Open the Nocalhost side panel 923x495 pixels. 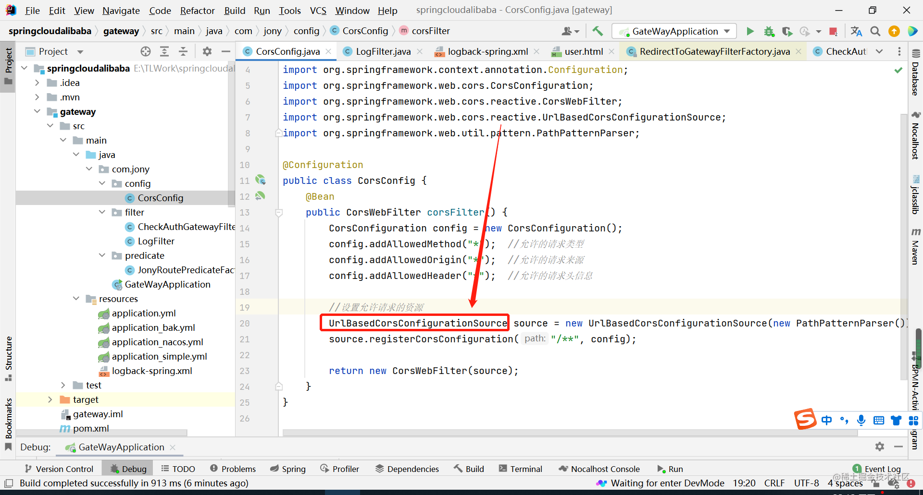click(x=916, y=136)
